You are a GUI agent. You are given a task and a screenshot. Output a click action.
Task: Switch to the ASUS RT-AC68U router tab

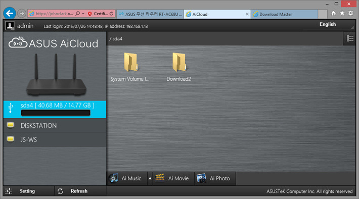(150, 14)
